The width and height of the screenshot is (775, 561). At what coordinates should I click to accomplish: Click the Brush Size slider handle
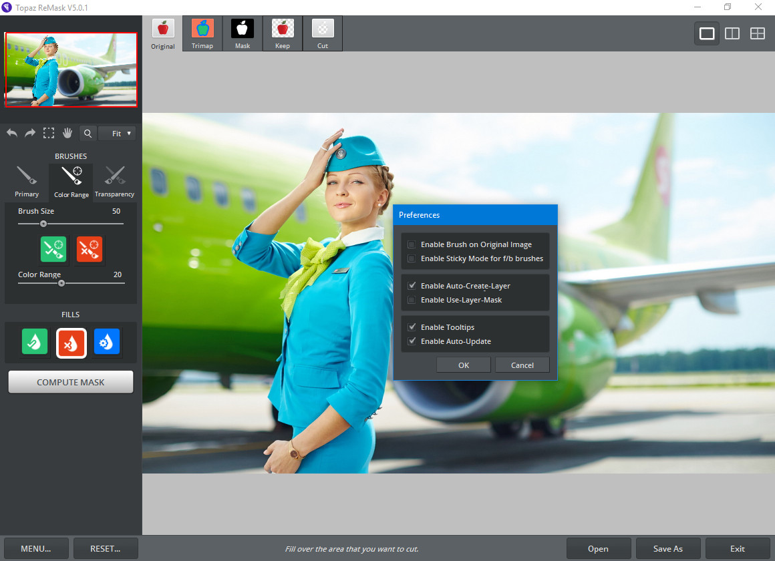43,224
